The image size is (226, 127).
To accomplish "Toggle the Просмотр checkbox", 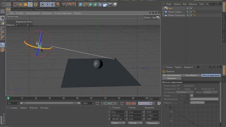I will pos(195,86).
